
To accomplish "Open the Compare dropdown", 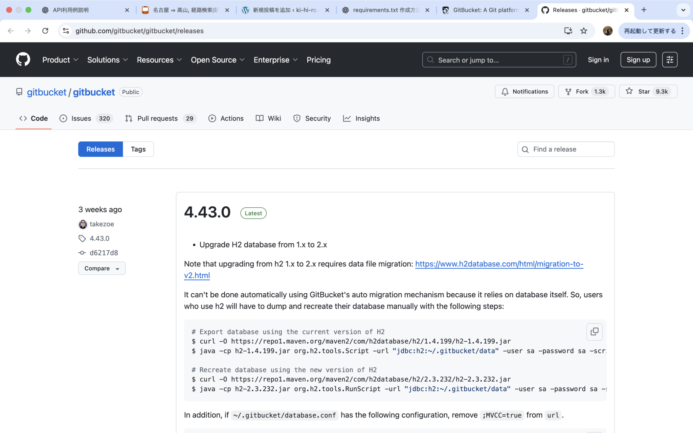I will [x=102, y=268].
